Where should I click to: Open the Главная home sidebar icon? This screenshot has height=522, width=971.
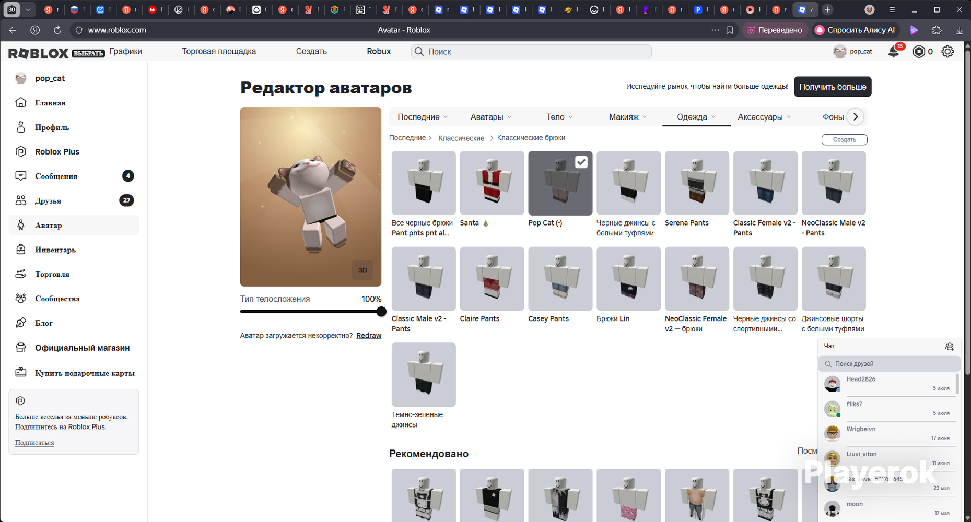pyautogui.click(x=21, y=102)
